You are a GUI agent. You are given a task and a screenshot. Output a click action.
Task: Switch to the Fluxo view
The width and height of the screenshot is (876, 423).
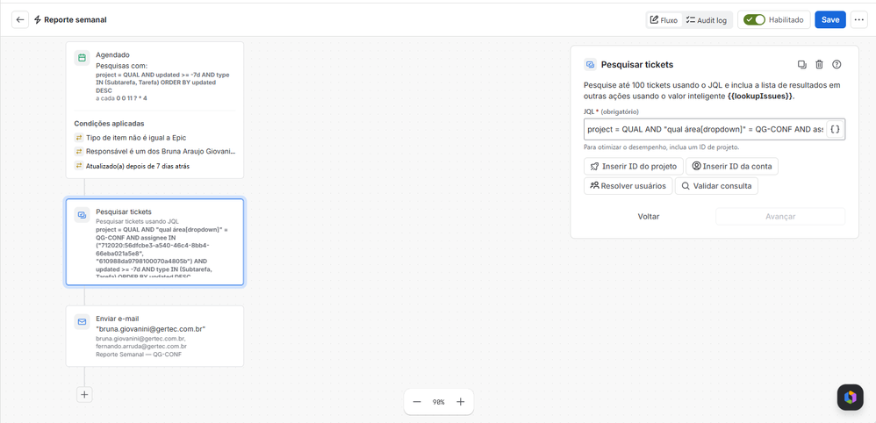(x=664, y=20)
